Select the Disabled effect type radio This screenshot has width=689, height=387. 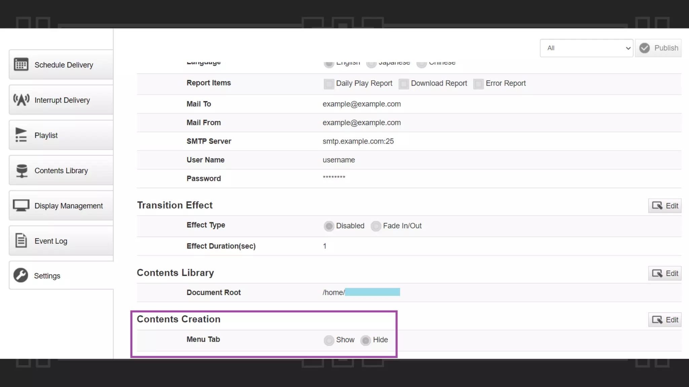[329, 226]
